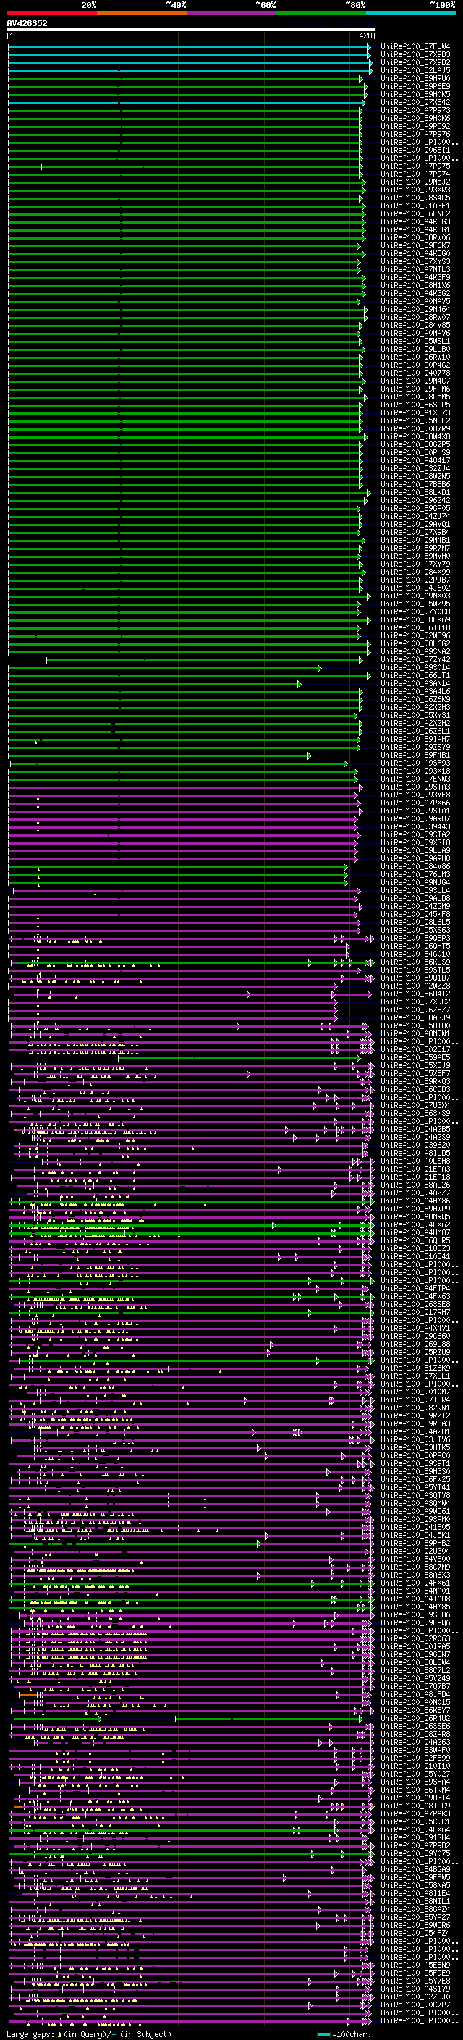The image size is (463, 2040).
Task: Select the UniRef100_A4K3G3 label
Action: coord(415,221)
